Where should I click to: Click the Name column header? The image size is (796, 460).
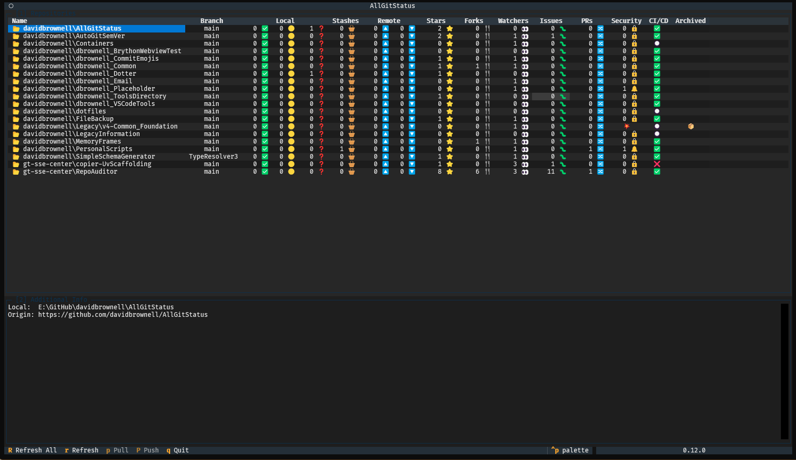click(19, 21)
